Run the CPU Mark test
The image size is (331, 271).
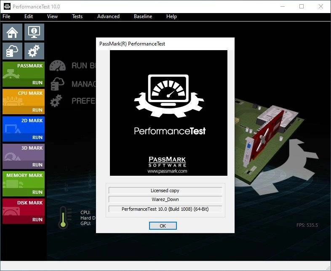click(x=37, y=110)
